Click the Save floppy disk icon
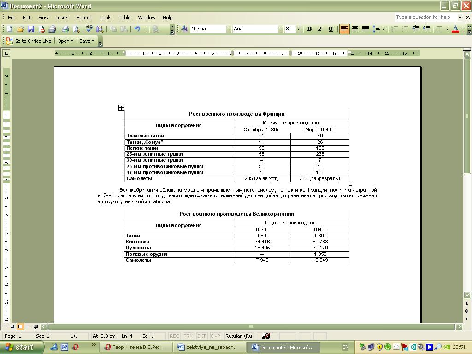This screenshot has height=354, width=472. coord(30,29)
